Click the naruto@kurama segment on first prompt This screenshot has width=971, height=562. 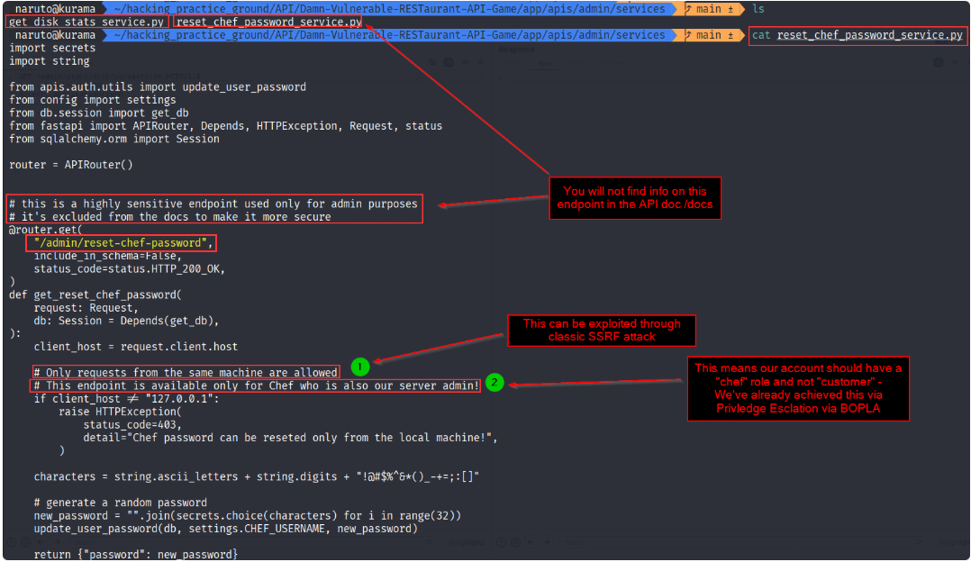click(54, 9)
